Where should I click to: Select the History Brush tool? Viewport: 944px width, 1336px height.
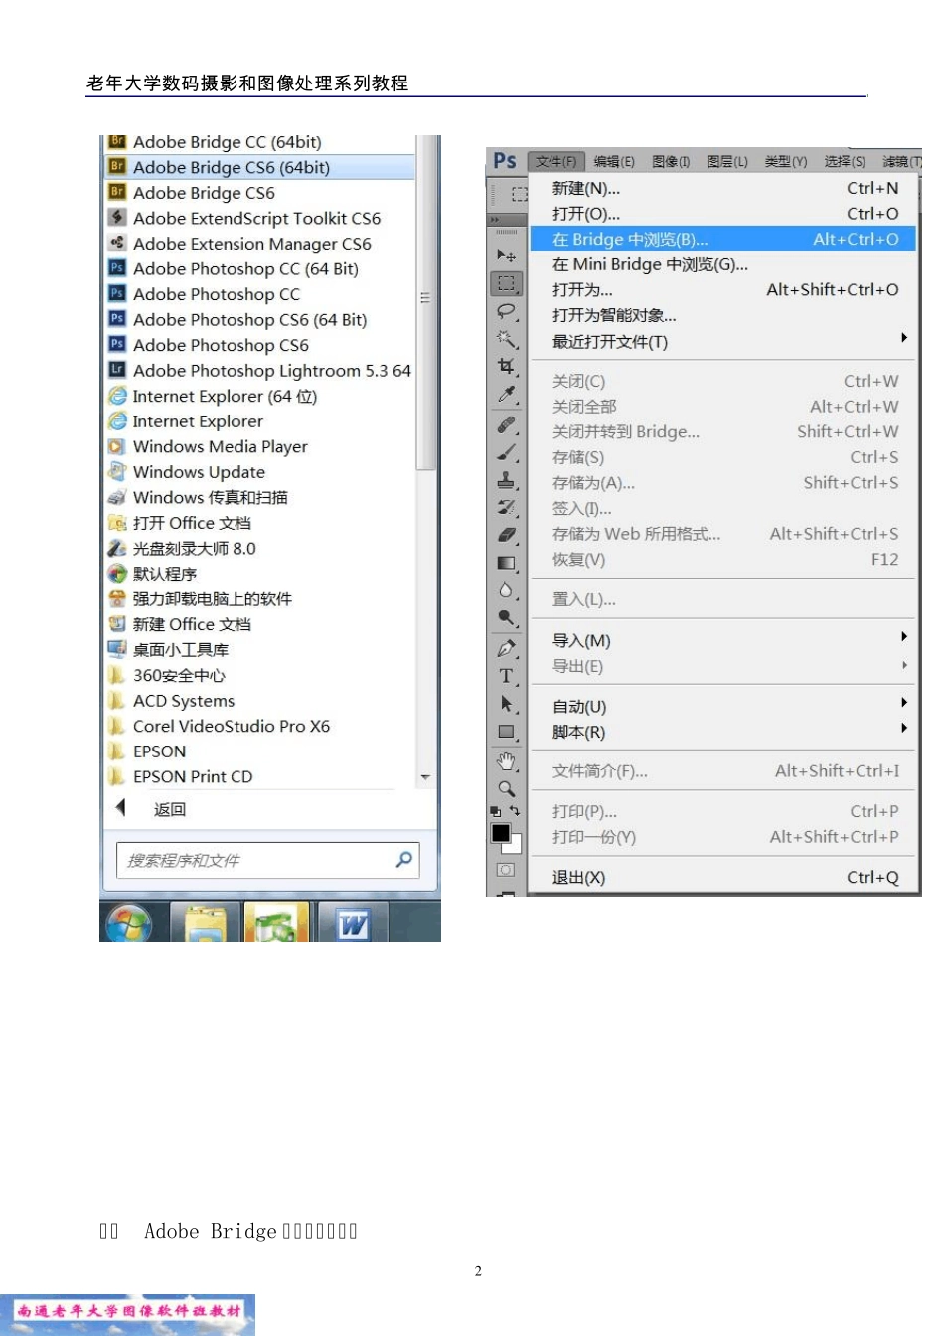506,508
